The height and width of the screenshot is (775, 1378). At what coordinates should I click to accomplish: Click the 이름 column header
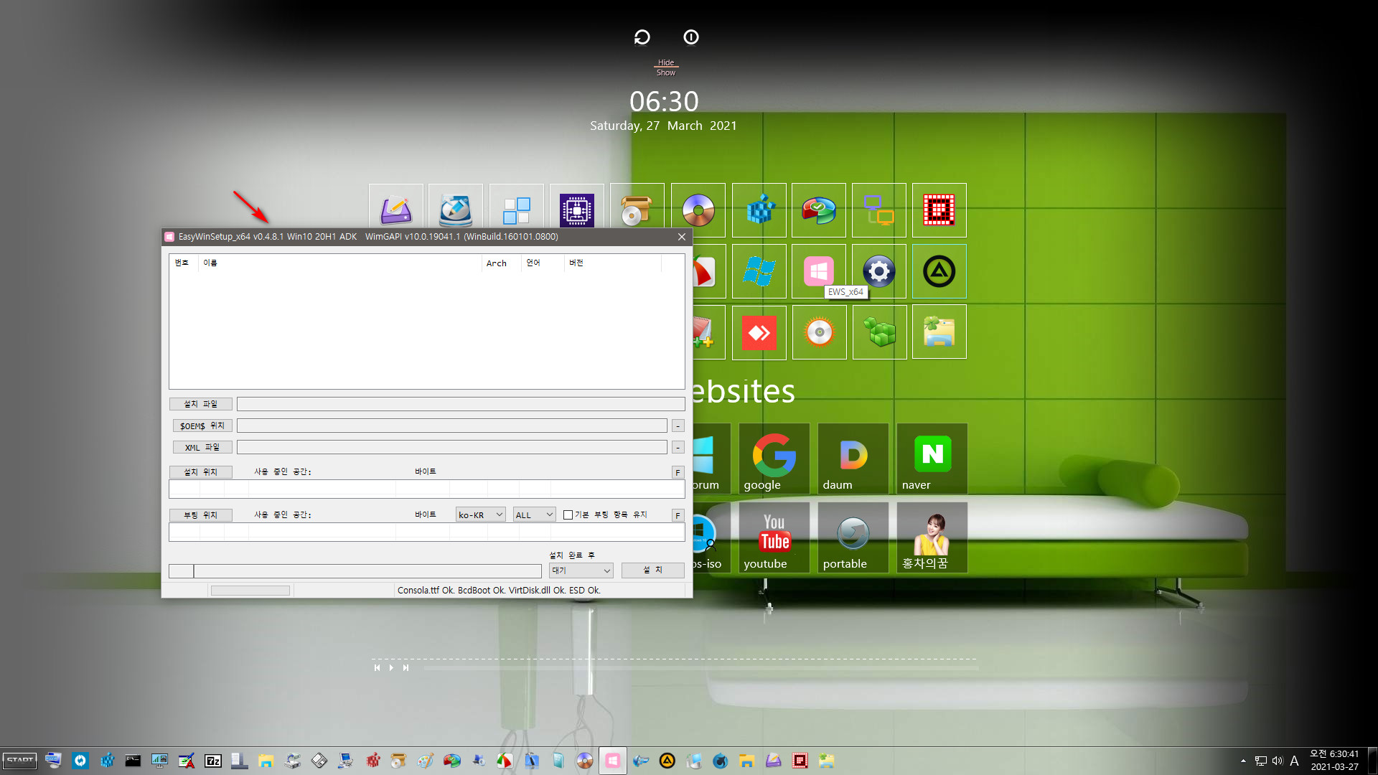coord(340,263)
